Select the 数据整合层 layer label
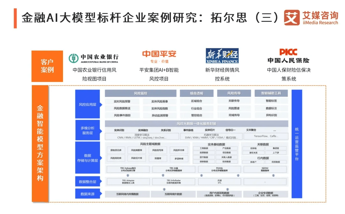345x214 pixels. click(88, 182)
